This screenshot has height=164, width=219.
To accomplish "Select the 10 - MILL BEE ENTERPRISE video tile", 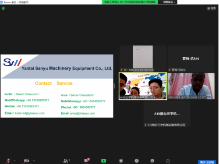I will click(143, 59).
